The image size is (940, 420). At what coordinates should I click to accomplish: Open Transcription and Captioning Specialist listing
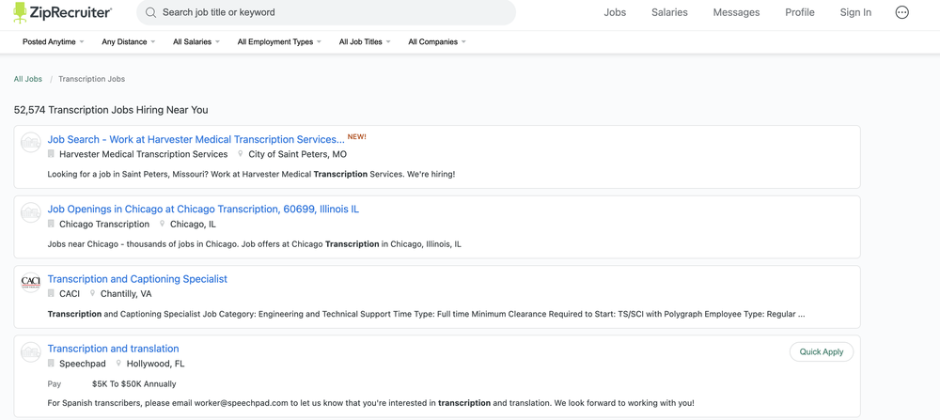point(137,279)
